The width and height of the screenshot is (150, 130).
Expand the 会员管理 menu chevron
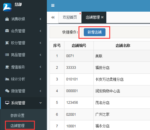(40, 31)
